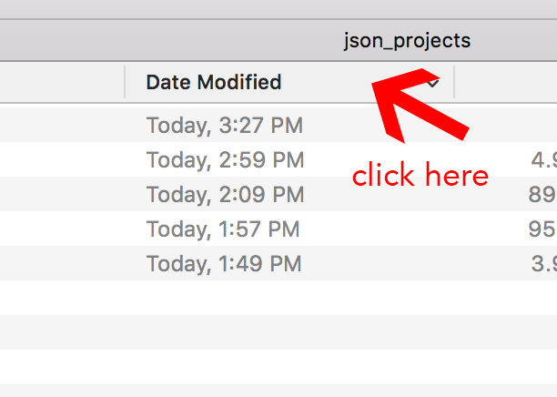
Task: Click the divider right of Date Modified header
Action: [x=454, y=82]
